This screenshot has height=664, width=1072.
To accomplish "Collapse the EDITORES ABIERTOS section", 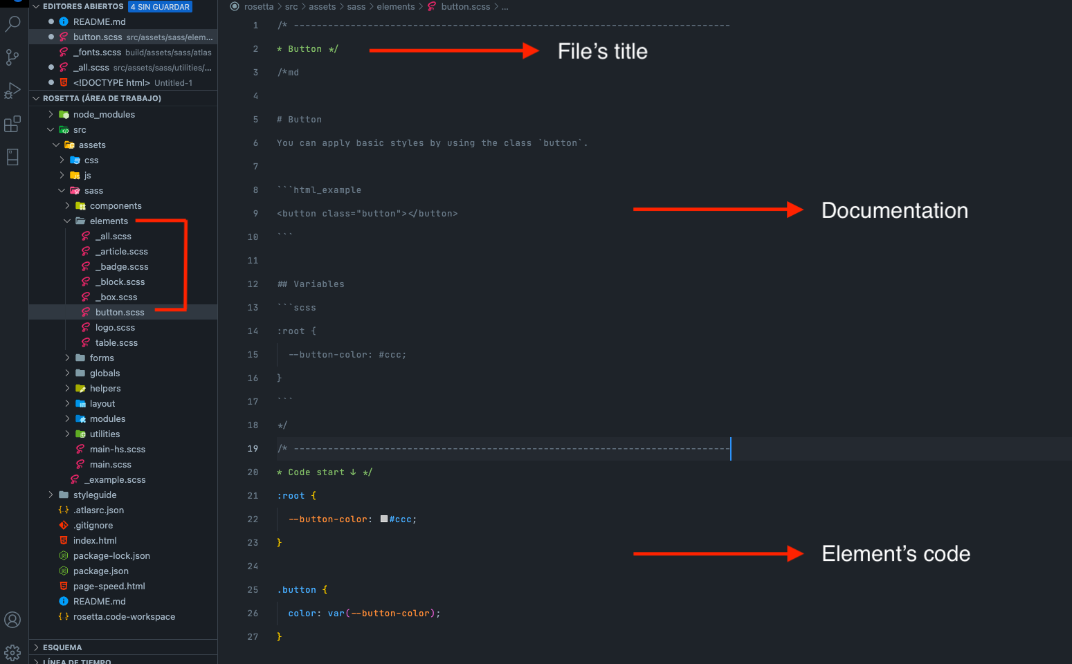I will tap(37, 7).
